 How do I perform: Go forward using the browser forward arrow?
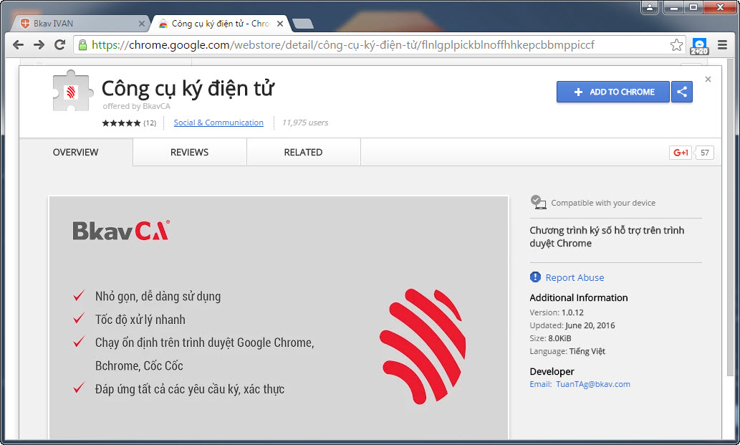coord(39,45)
